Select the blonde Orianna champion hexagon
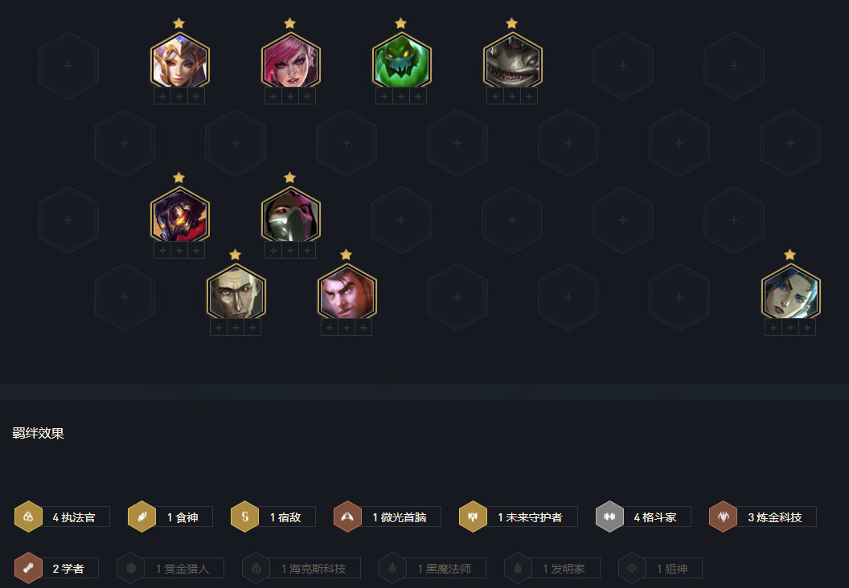Screen dimensions: 849x588 pos(180,60)
